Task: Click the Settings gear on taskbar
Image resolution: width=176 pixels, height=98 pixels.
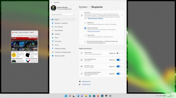Action: [x=110, y=96]
